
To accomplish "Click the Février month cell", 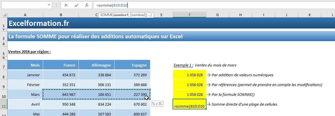I will [x=25, y=85].
